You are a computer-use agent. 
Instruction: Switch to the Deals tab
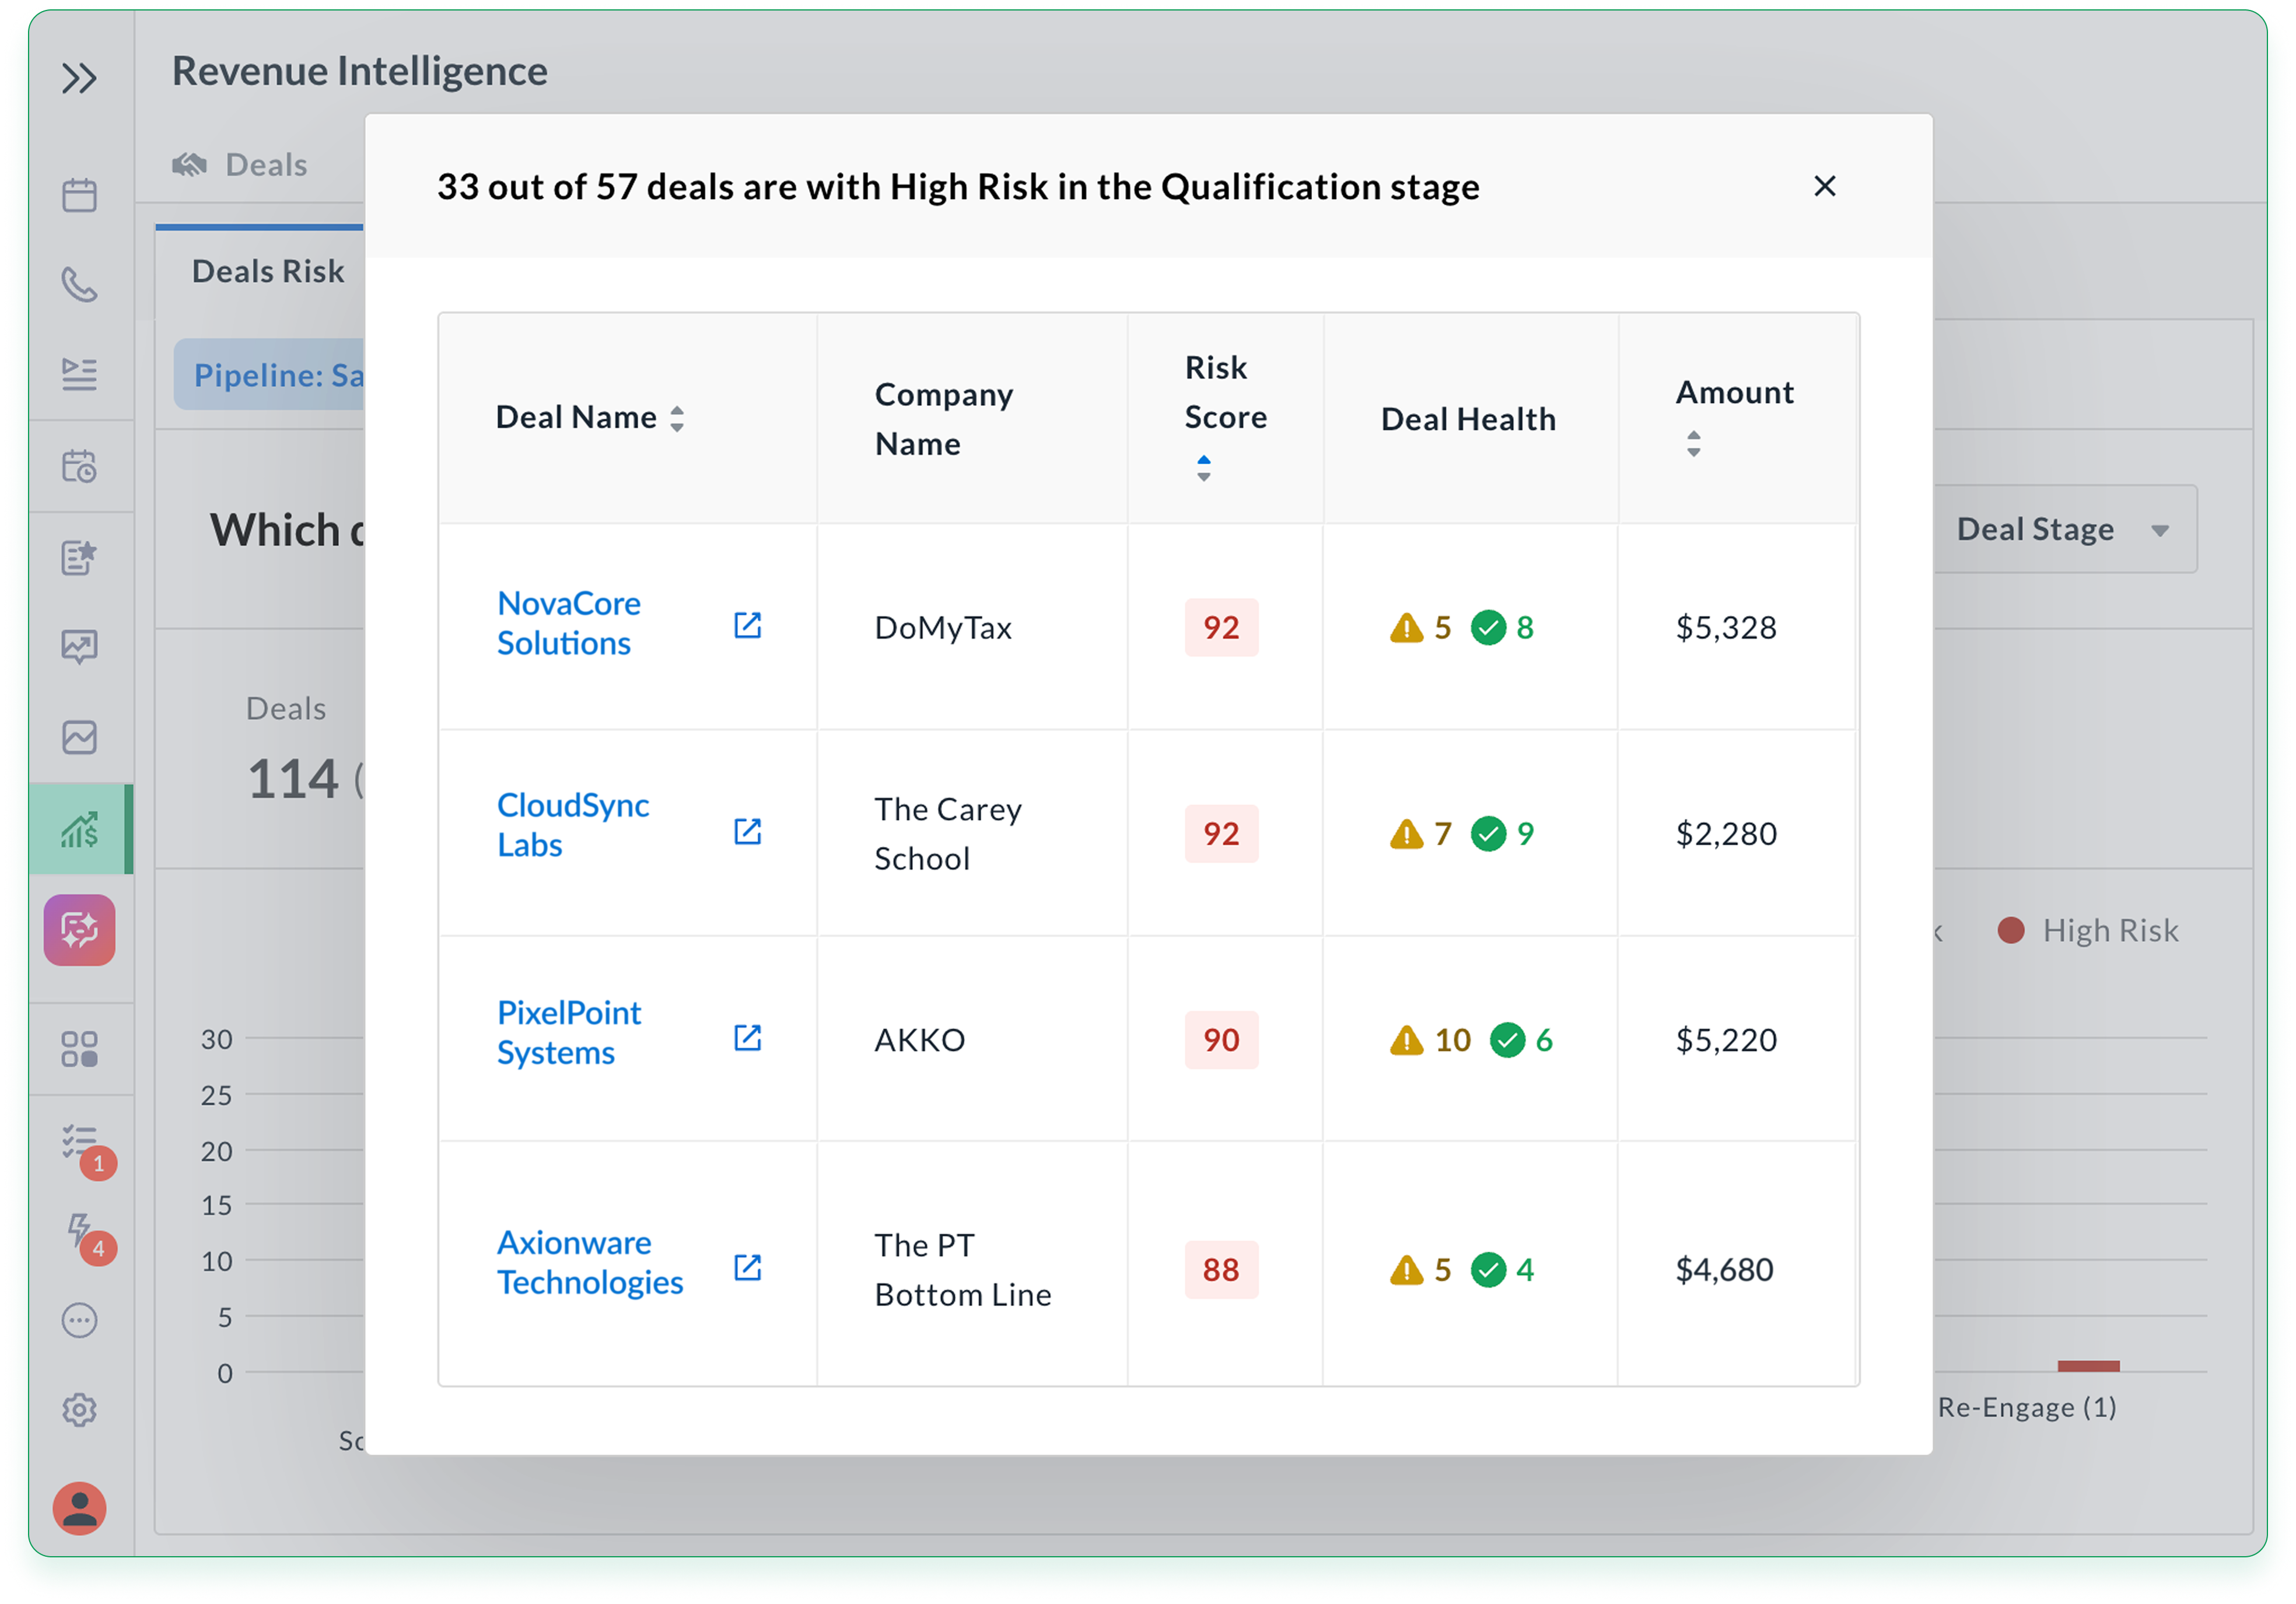pyautogui.click(x=241, y=164)
